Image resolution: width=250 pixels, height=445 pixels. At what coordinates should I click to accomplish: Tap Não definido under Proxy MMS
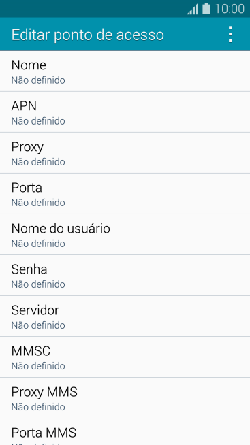38,407
